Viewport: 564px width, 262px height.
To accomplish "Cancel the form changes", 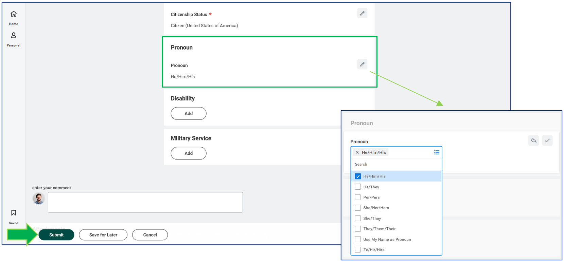I will tap(150, 235).
